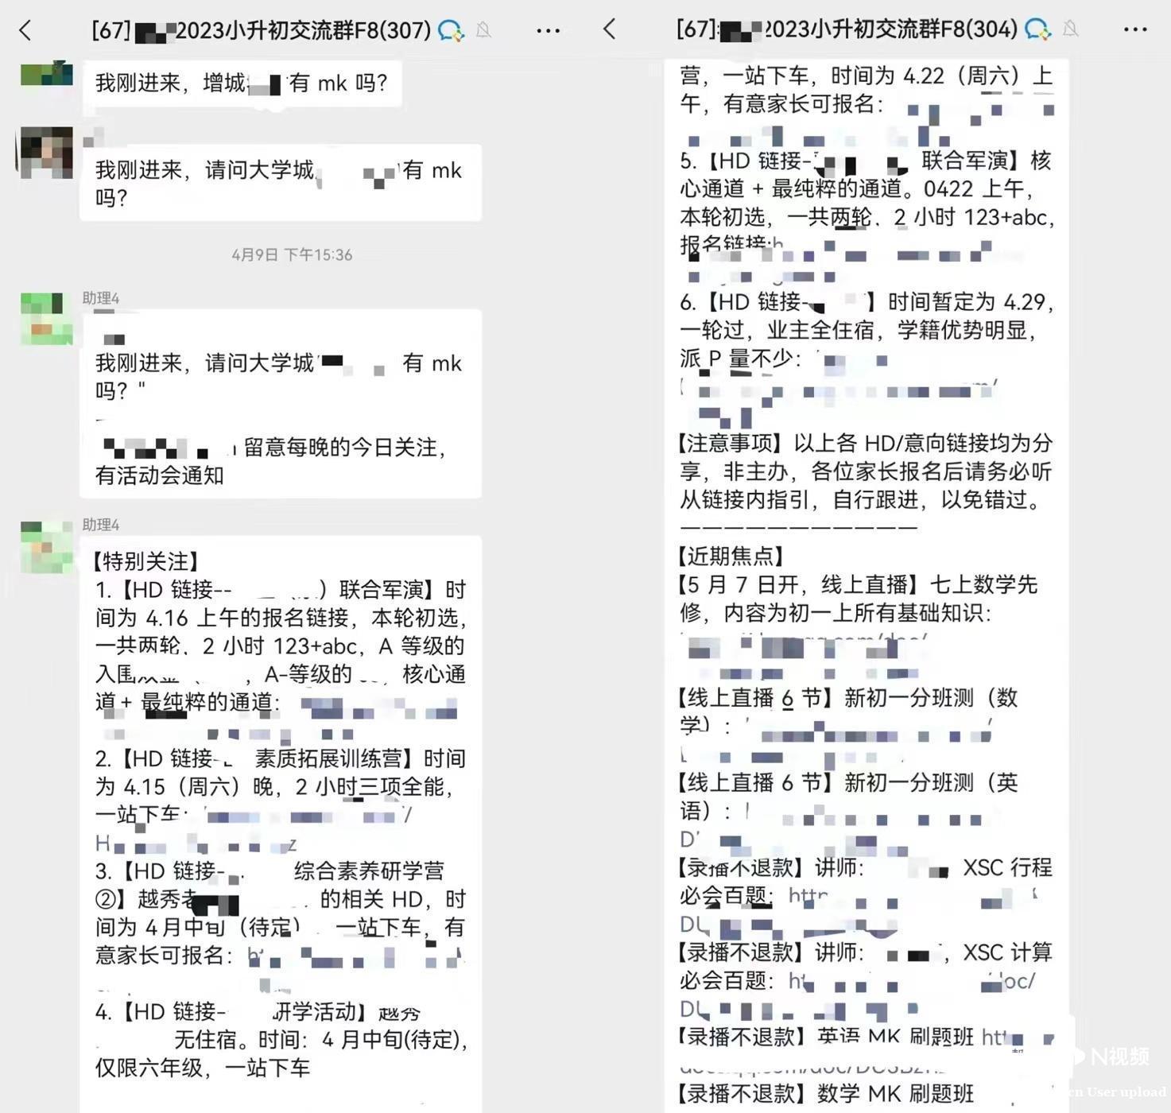The height and width of the screenshot is (1113, 1171).
Task: Tap the 【近期焦点】 heading
Action: [730, 556]
